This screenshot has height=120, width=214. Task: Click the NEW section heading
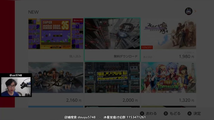tap(33, 12)
